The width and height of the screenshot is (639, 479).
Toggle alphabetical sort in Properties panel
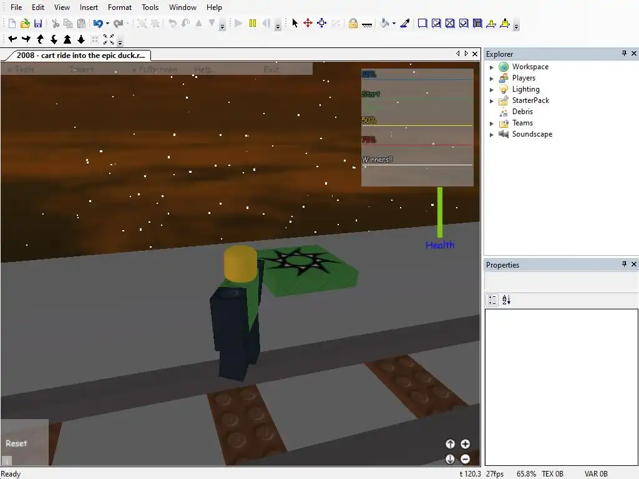(506, 300)
